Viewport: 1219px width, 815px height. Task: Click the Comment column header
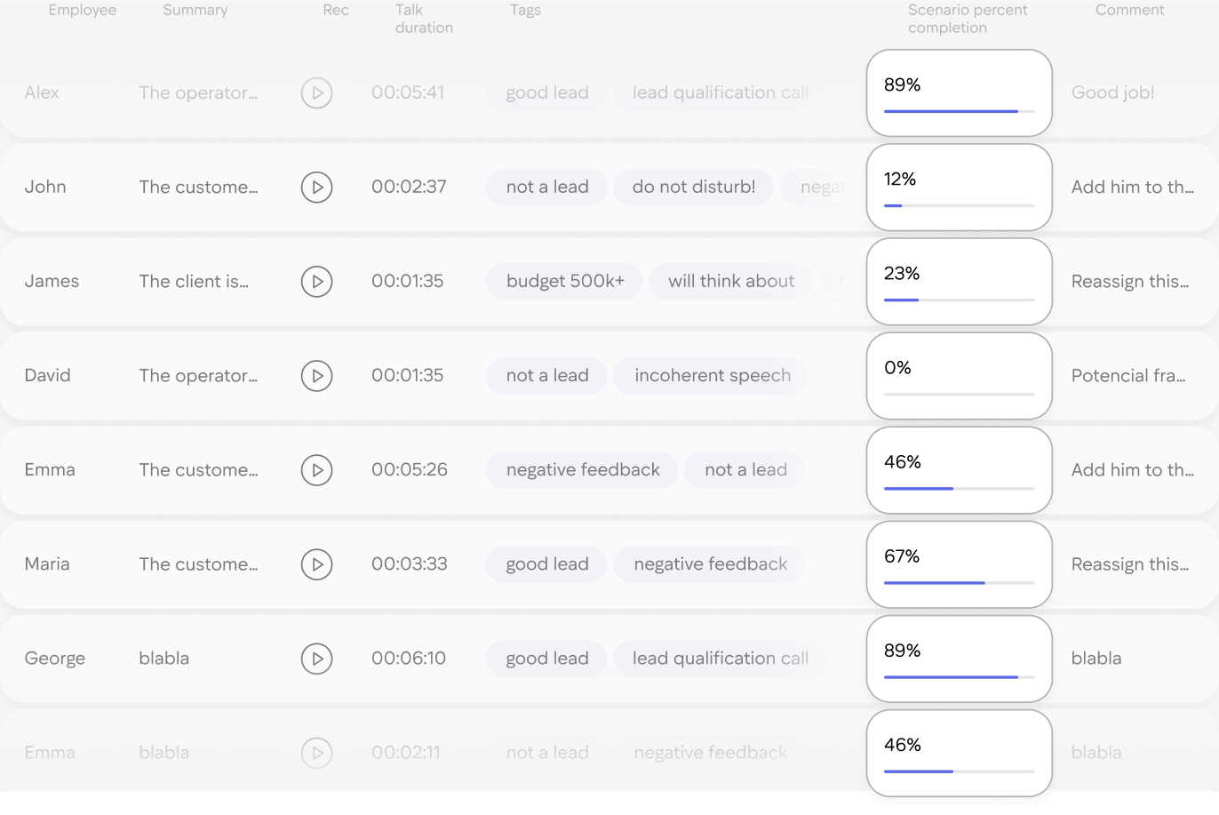pos(1129,11)
